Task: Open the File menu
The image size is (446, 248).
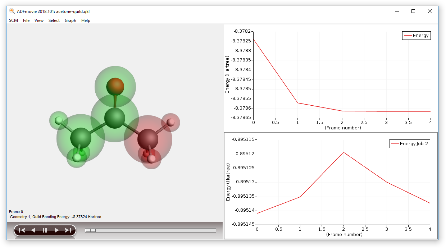Action: click(x=26, y=20)
